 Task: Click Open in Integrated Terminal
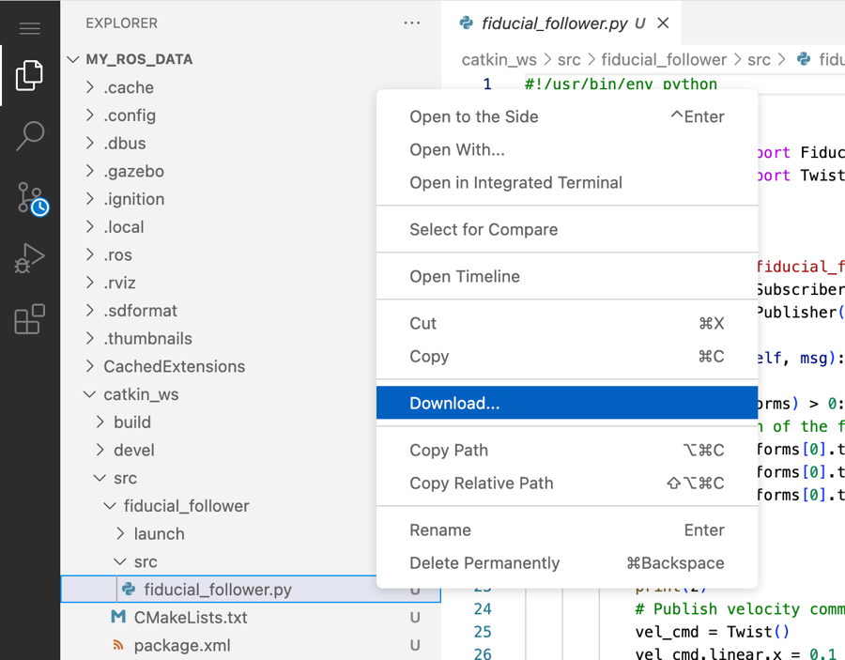pos(515,183)
